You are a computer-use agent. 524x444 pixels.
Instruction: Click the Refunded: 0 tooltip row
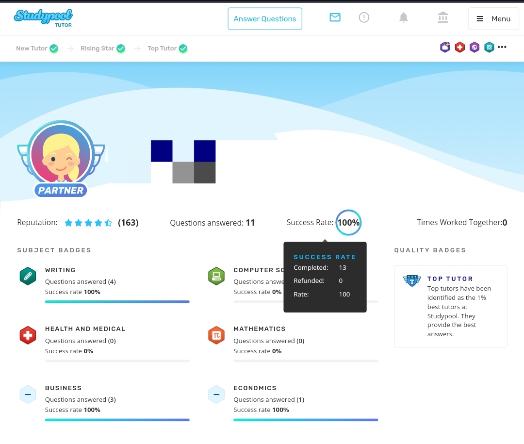tap(318, 281)
